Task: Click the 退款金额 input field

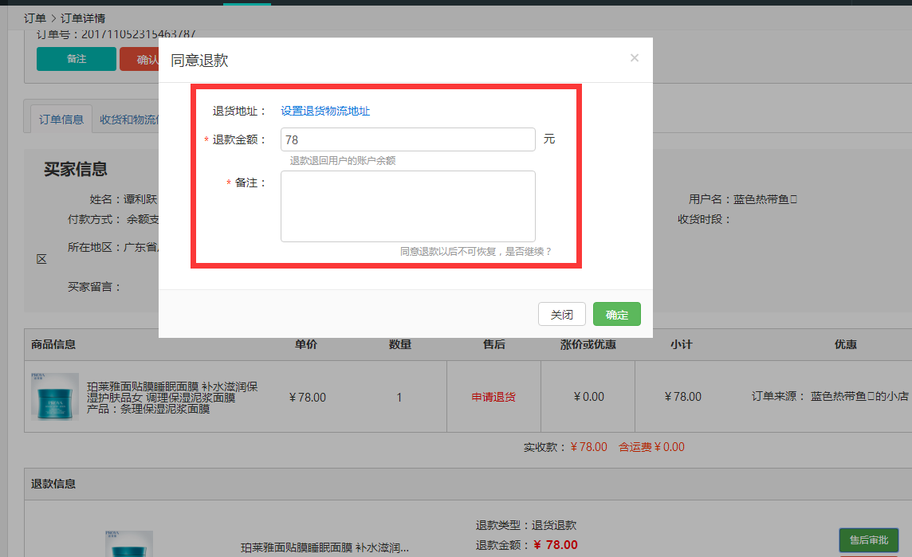Action: coord(407,139)
